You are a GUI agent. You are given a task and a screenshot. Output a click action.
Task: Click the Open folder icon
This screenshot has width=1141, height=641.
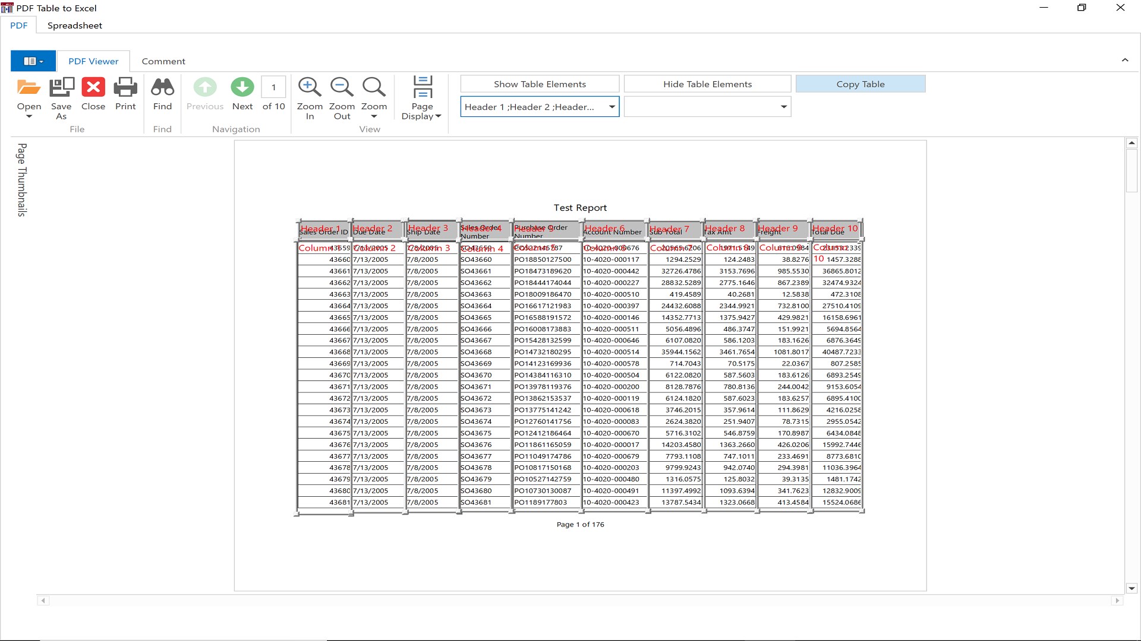click(29, 88)
